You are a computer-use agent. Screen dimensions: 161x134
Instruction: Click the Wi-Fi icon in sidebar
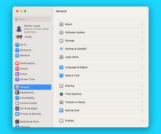coord(17,45)
